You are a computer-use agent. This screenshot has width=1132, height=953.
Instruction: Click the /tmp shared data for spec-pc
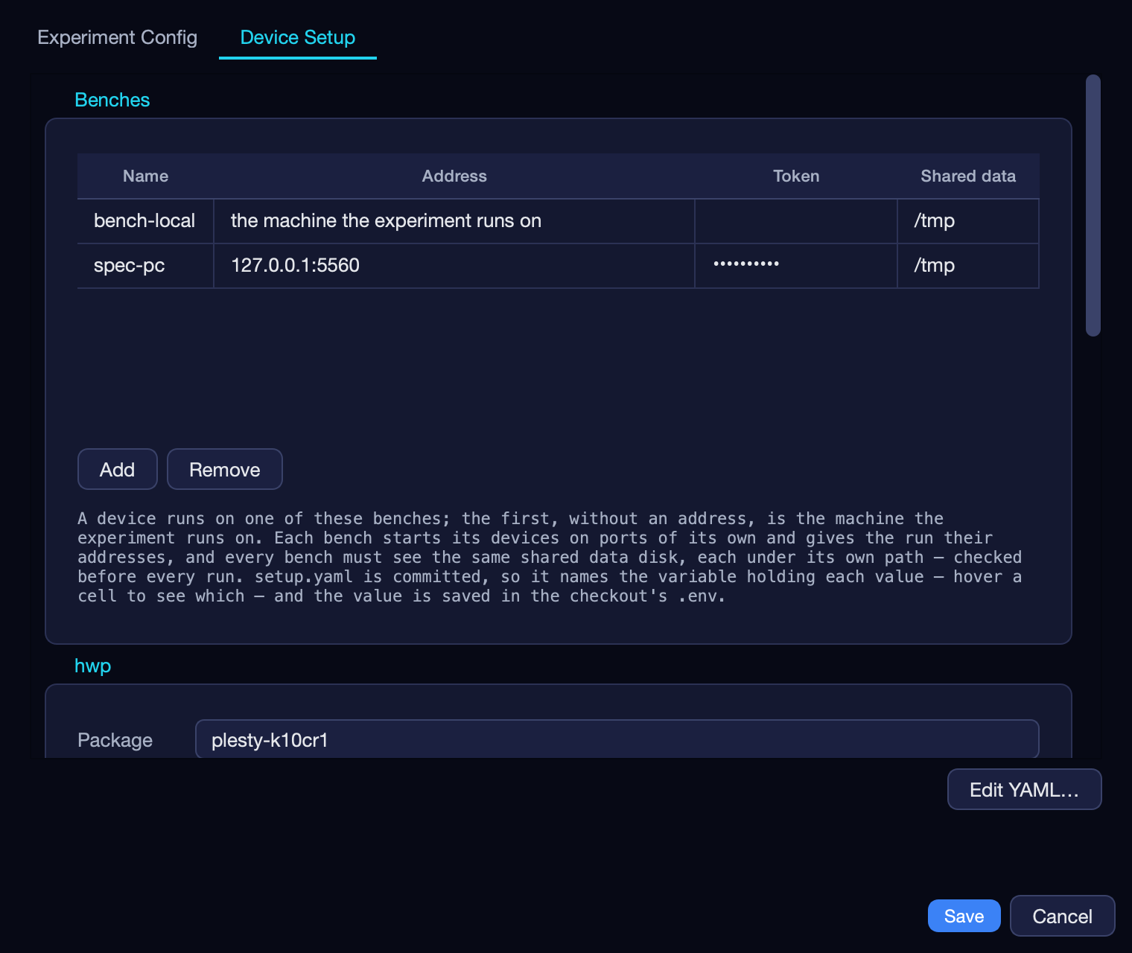(968, 266)
